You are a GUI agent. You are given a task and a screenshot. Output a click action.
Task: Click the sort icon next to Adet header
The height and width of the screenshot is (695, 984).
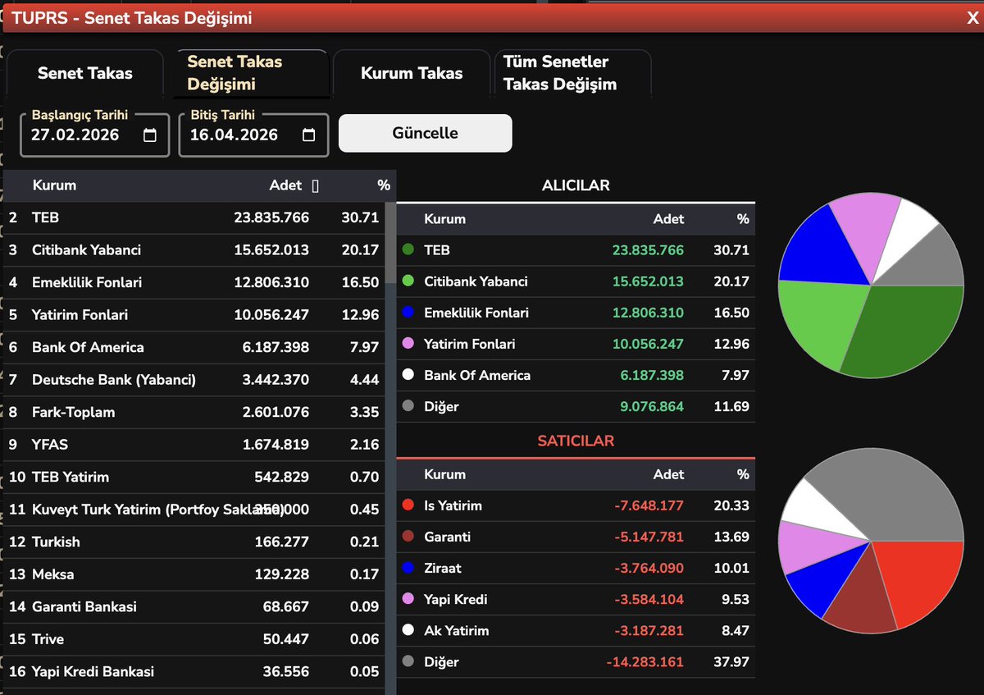coord(316,186)
